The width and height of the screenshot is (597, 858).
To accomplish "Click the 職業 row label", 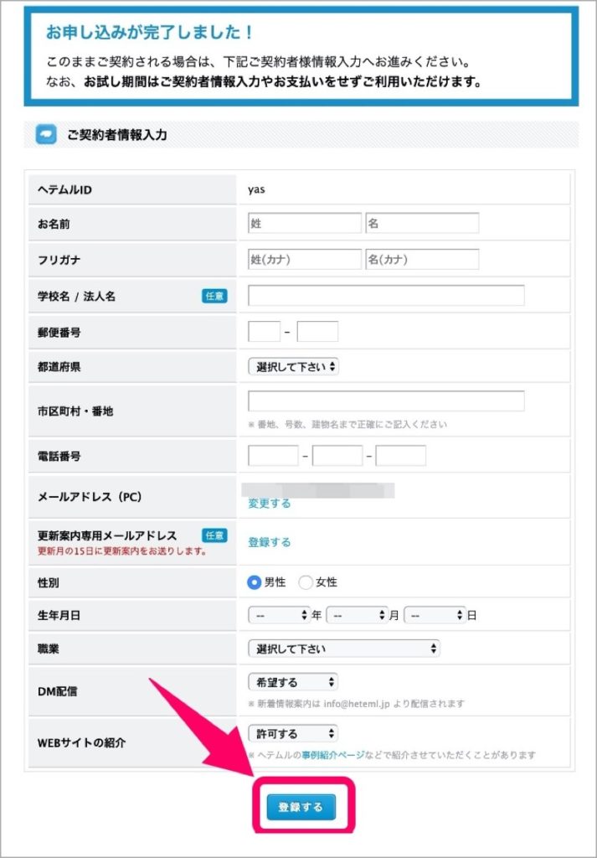I will (48, 649).
